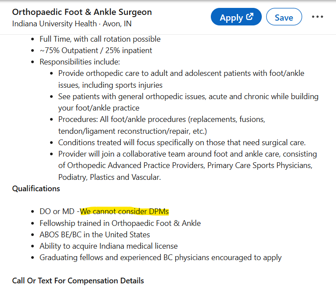Image resolution: width=336 pixels, height=293 pixels.
Task: Save this job posting
Action: tap(284, 18)
